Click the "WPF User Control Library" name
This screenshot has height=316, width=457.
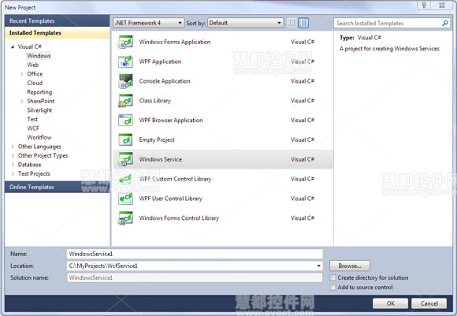point(170,199)
